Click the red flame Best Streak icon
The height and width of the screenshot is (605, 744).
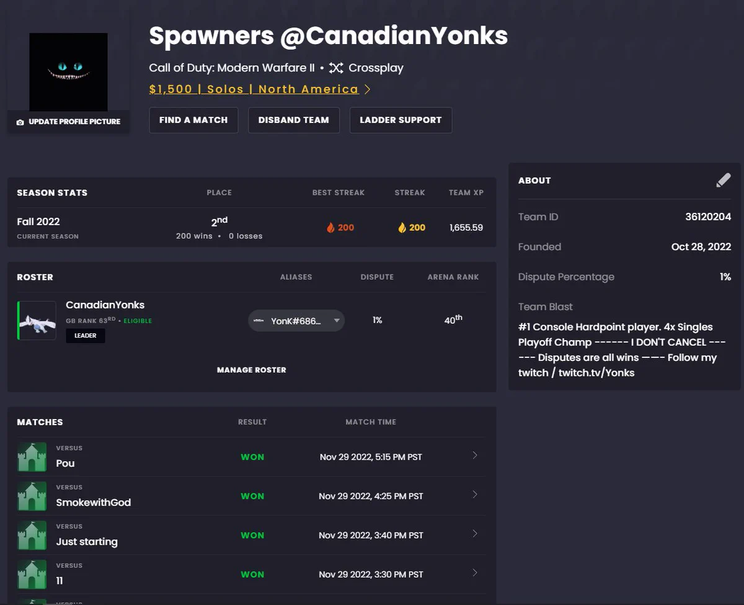click(330, 228)
